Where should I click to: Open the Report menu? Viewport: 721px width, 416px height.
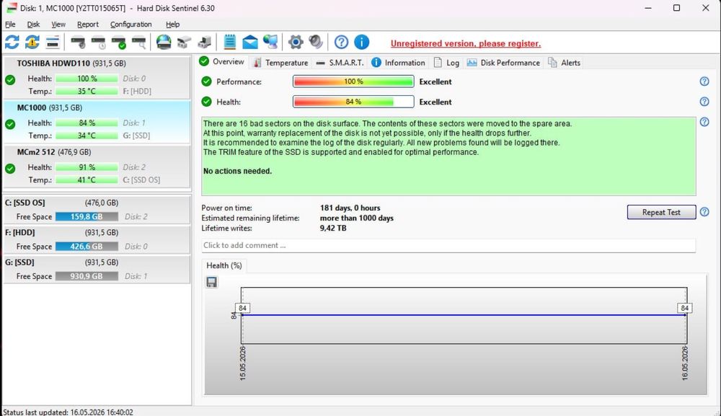[88, 25]
